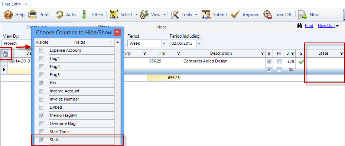Show the Invoice Number column
Screen dimensions: 345x146
42,99
